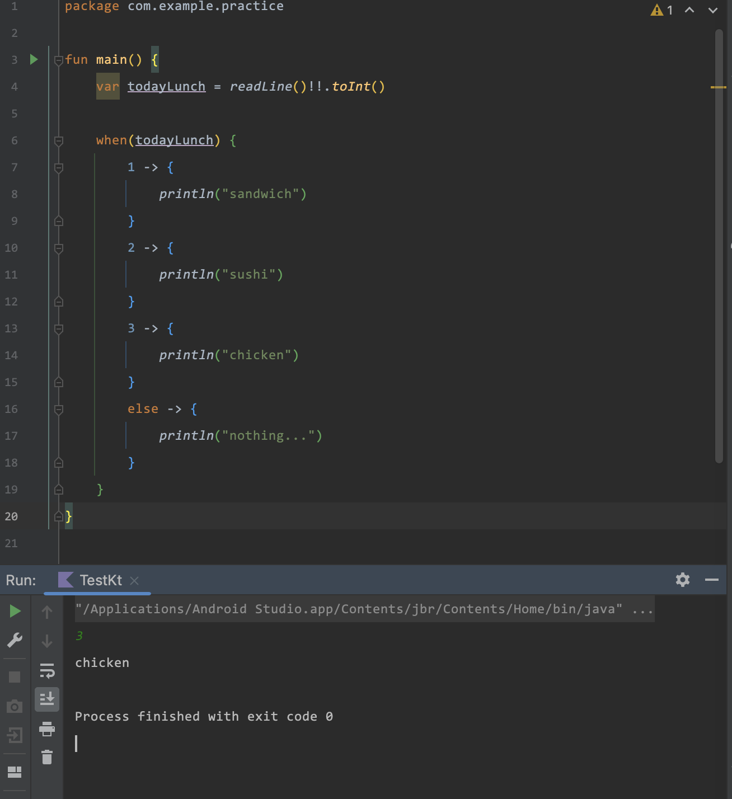Collapse fold marker at fun main line 3
Screen dimensions: 732x799
58,60
